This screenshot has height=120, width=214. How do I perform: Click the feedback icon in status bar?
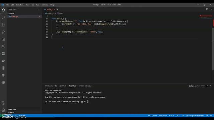(x=207, y=116)
